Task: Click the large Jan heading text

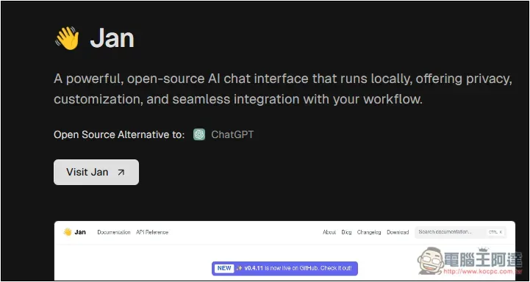Action: tap(112, 38)
